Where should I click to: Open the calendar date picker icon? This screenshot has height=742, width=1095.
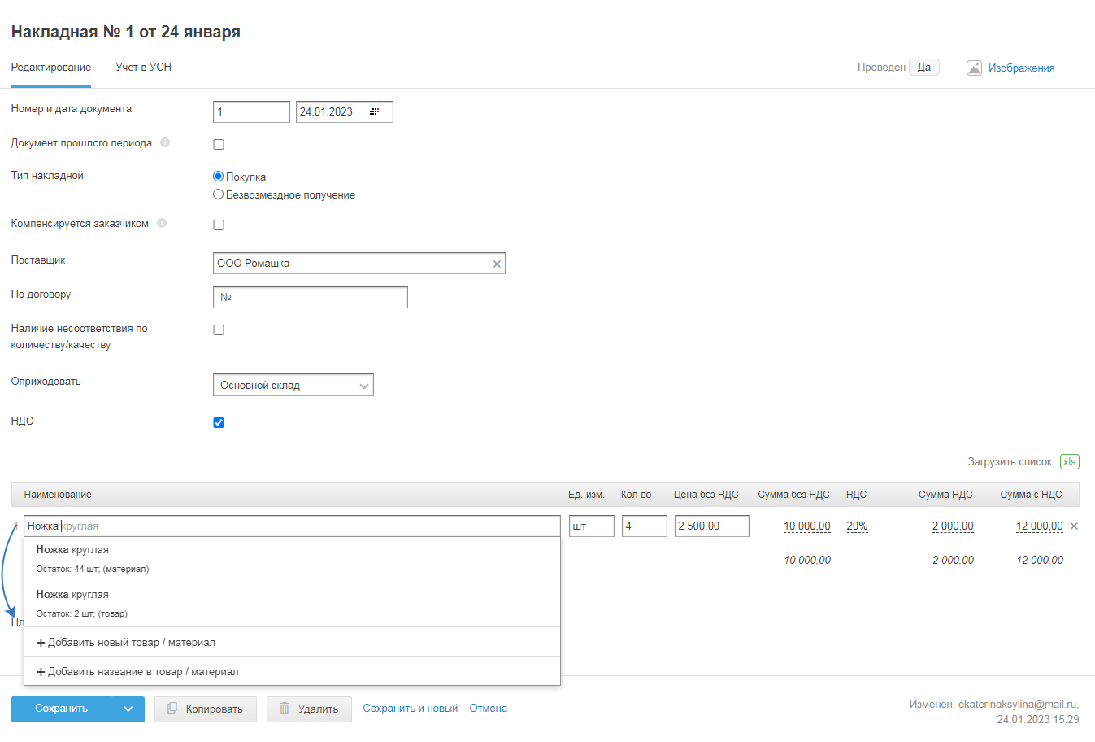pos(374,112)
